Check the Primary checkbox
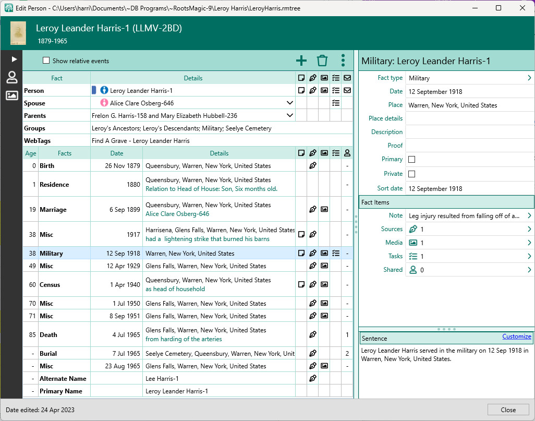The width and height of the screenshot is (535, 421). pos(411,159)
